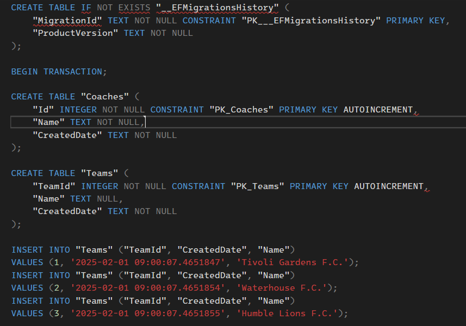Click "CreatedDate" column in Coaches table
The image size is (466, 326).
(x=67, y=135)
